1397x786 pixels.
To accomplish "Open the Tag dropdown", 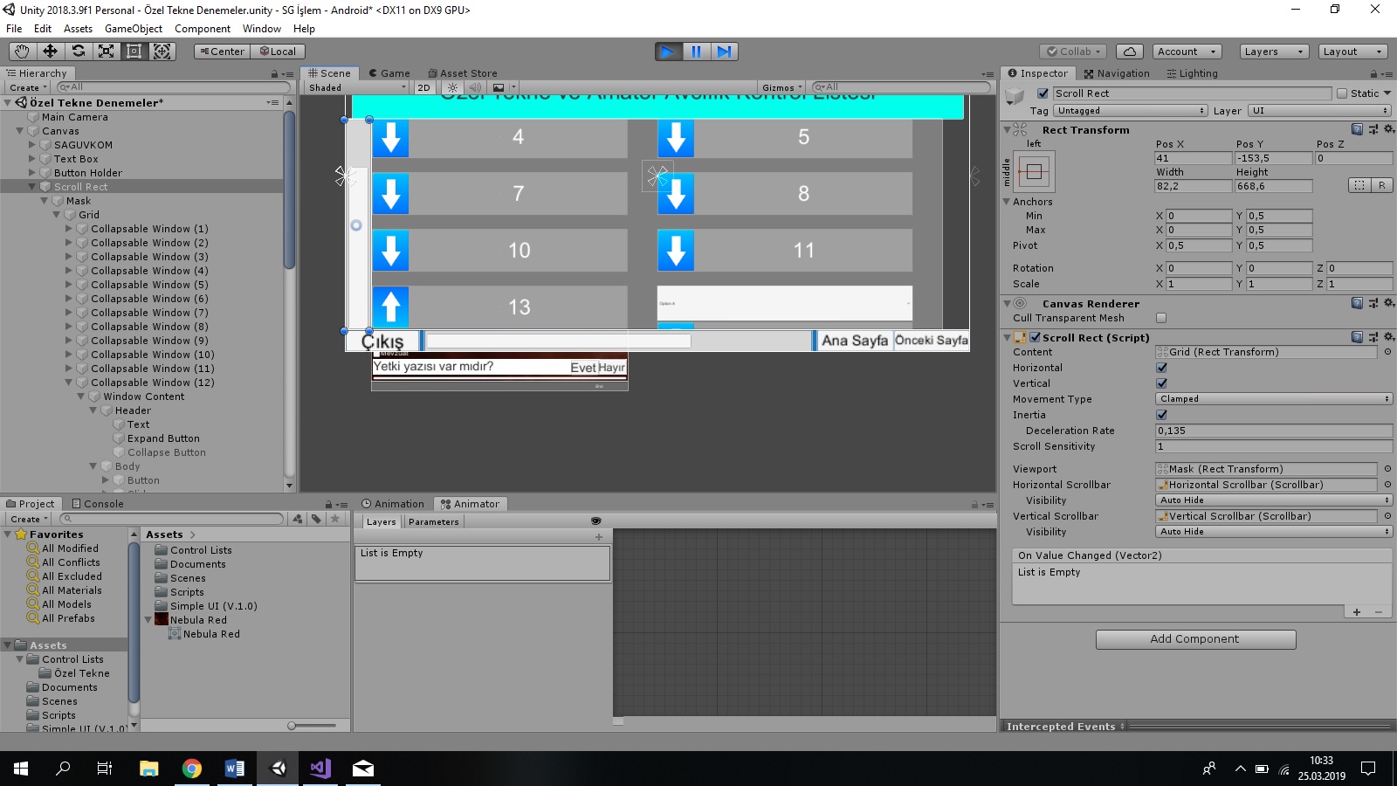I will [1131, 111].
